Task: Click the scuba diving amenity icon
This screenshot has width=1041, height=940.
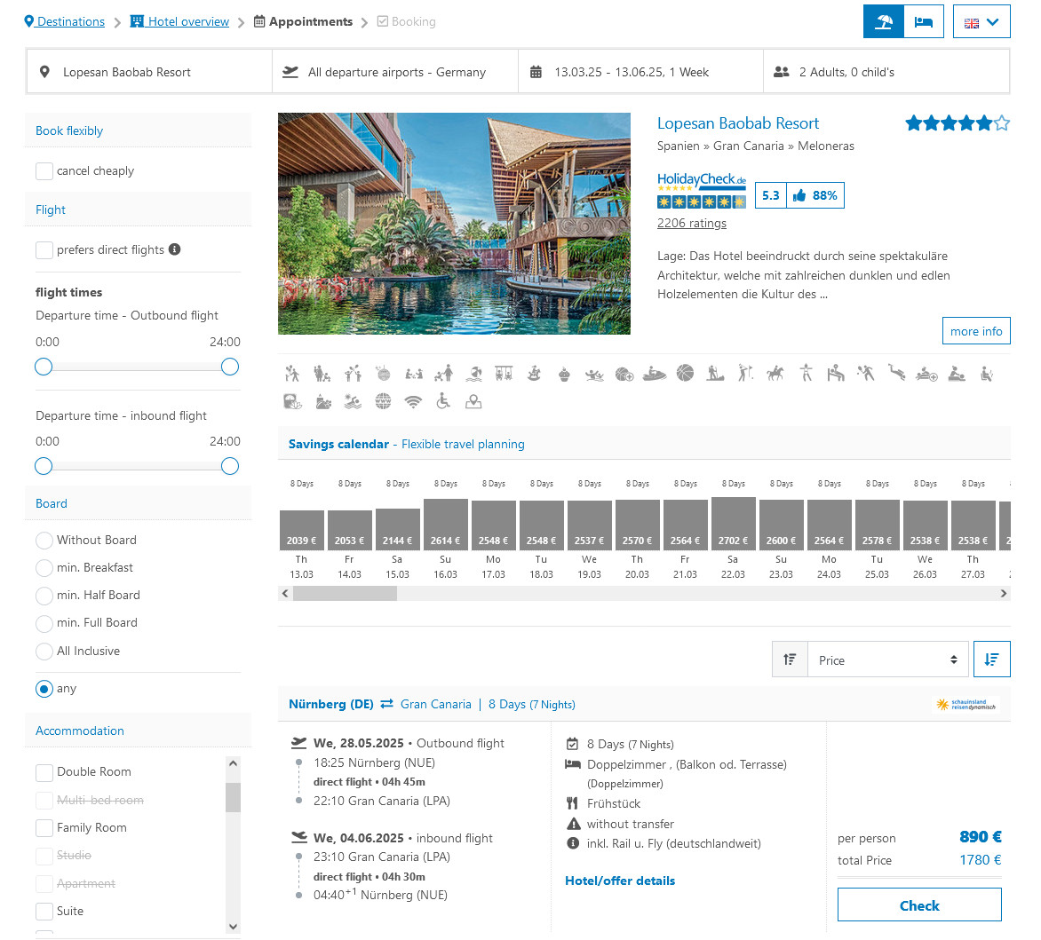Action: [896, 374]
